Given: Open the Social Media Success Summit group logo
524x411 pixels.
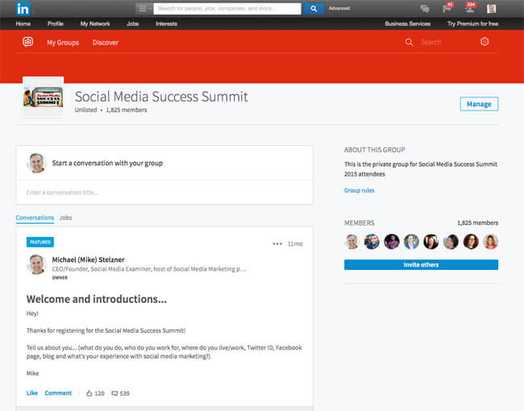Looking at the screenshot, I should point(43,98).
